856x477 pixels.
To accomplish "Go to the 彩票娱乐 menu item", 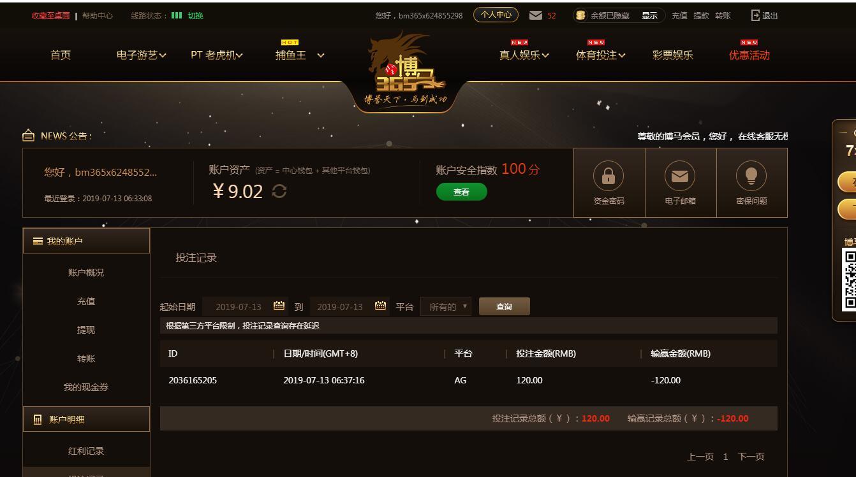I will tap(672, 55).
